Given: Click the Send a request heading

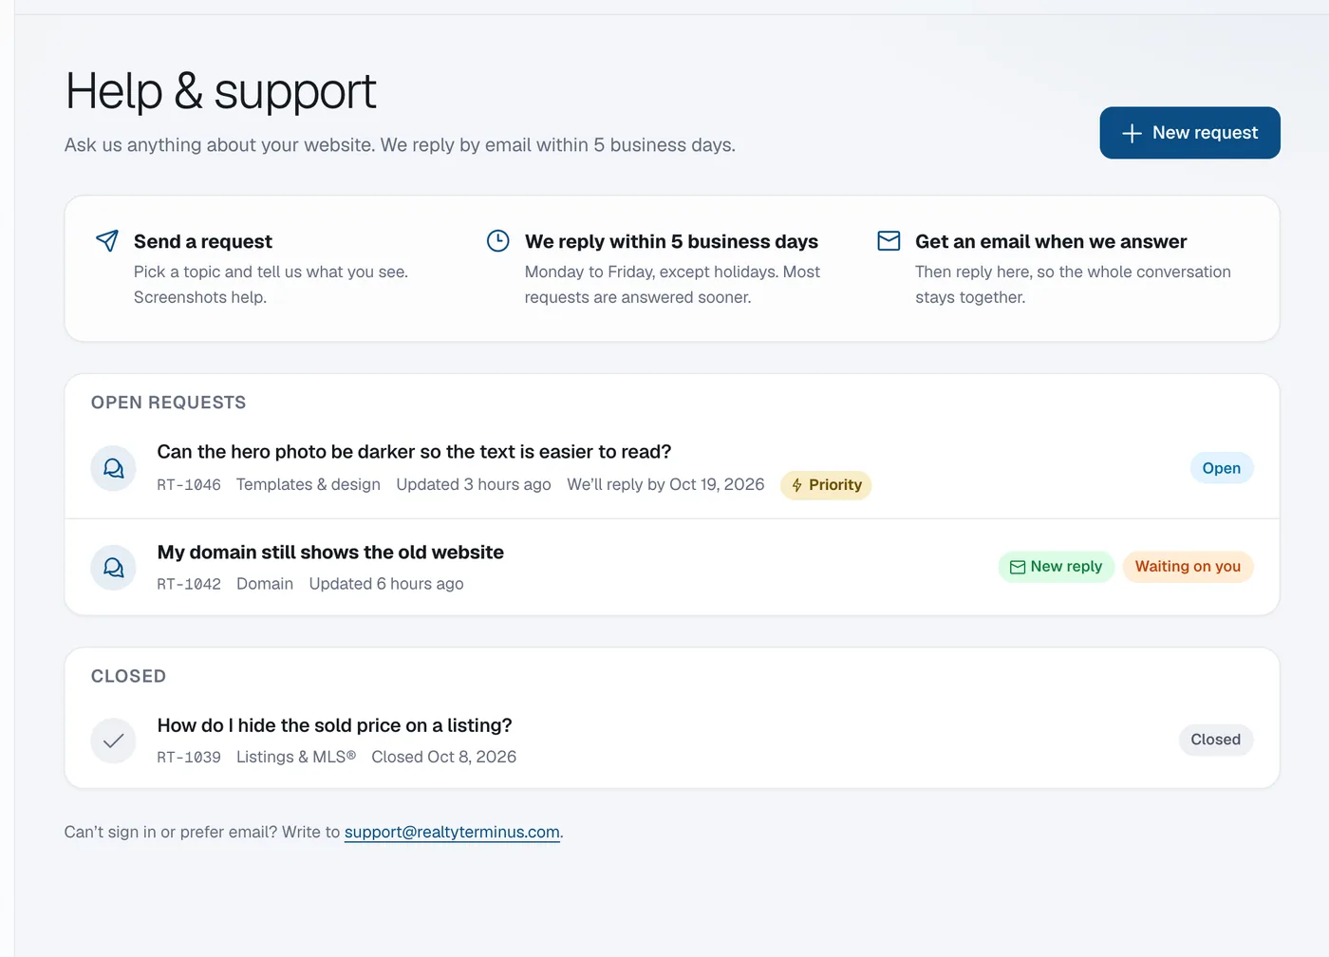Looking at the screenshot, I should pyautogui.click(x=203, y=241).
